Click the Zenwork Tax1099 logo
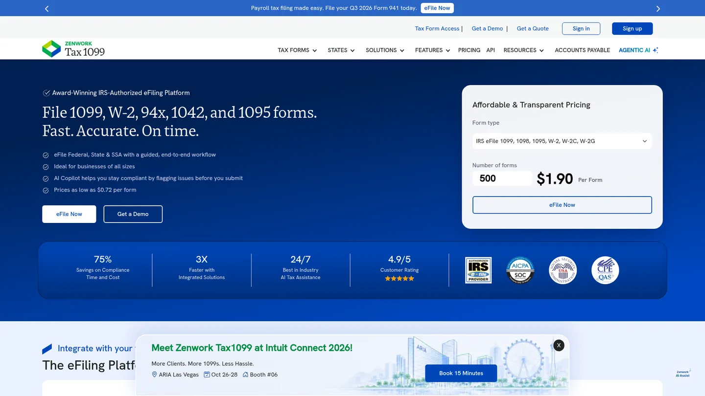Screen dimensions: 705x396 coord(73,49)
